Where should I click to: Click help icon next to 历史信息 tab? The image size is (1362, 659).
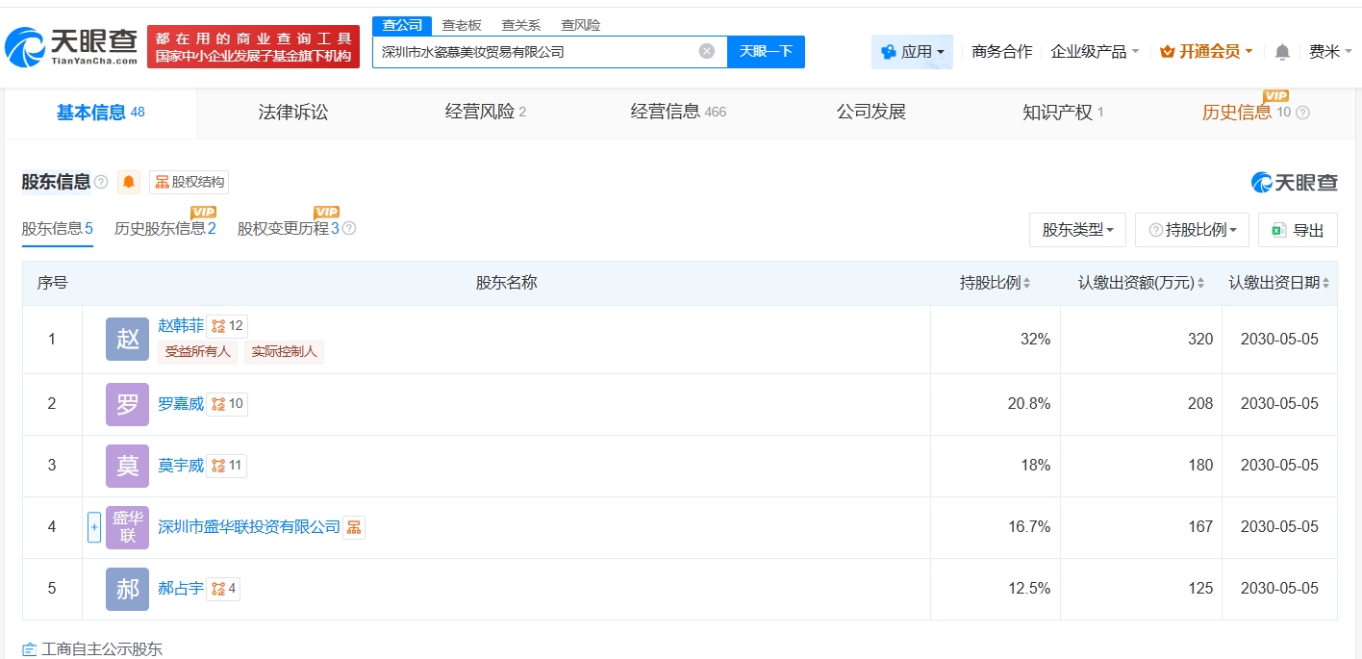[x=1303, y=113]
